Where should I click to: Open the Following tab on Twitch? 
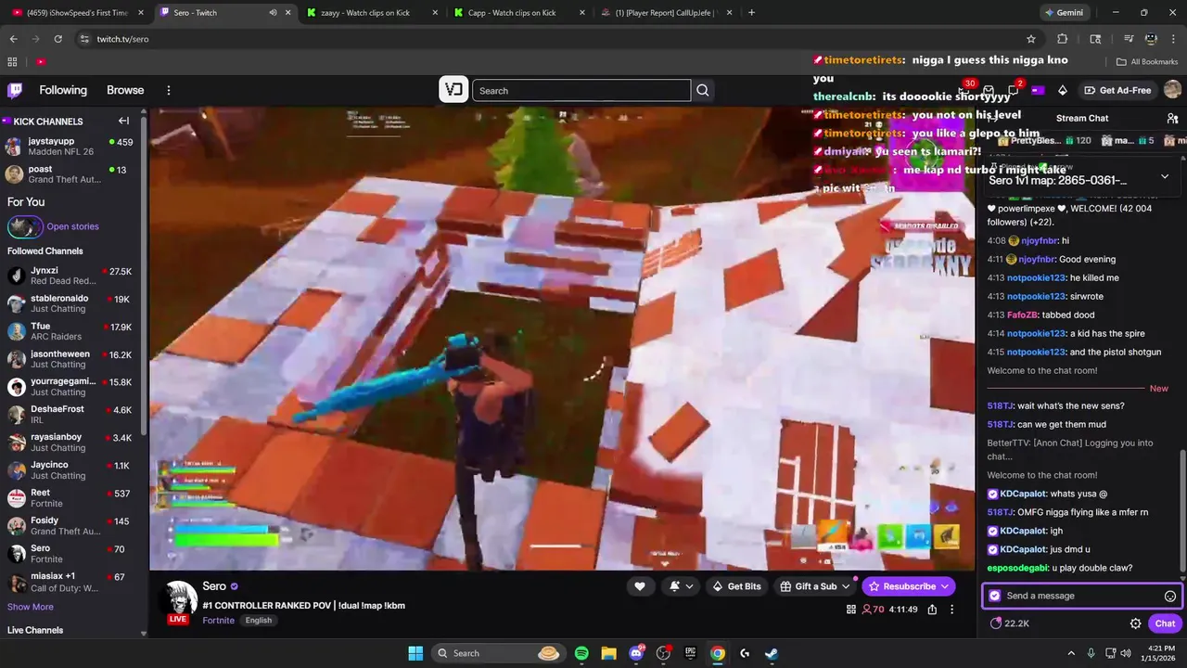(63, 90)
